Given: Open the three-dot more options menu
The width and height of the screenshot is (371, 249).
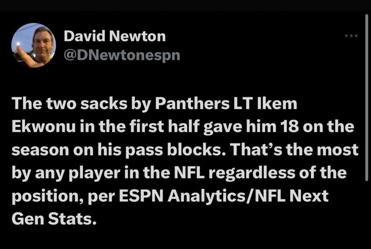Looking at the screenshot, I should [351, 36].
